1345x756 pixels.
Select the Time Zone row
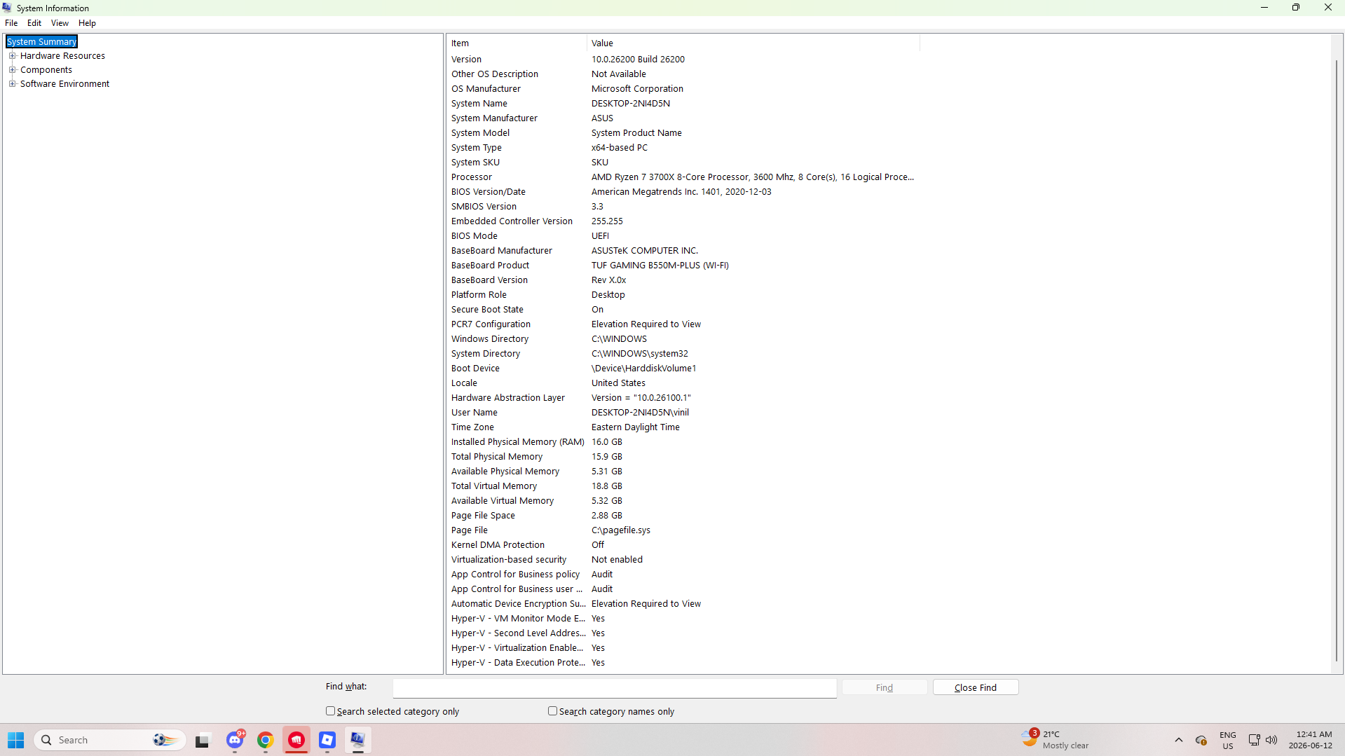click(683, 427)
